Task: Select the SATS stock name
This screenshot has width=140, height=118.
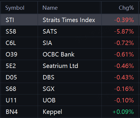Action: pos(50,31)
